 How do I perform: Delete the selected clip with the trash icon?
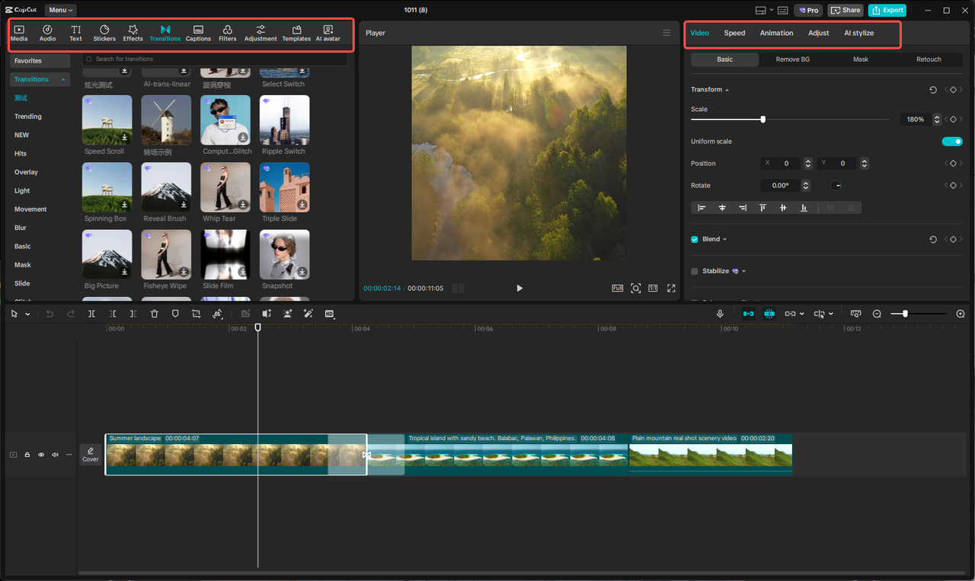click(155, 313)
